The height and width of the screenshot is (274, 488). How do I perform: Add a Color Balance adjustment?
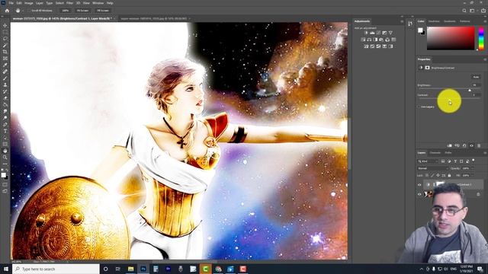point(369,40)
